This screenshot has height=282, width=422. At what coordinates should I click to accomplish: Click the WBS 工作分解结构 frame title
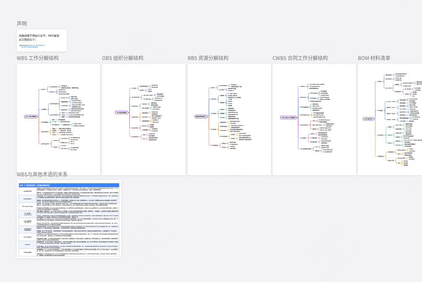pyautogui.click(x=38, y=58)
